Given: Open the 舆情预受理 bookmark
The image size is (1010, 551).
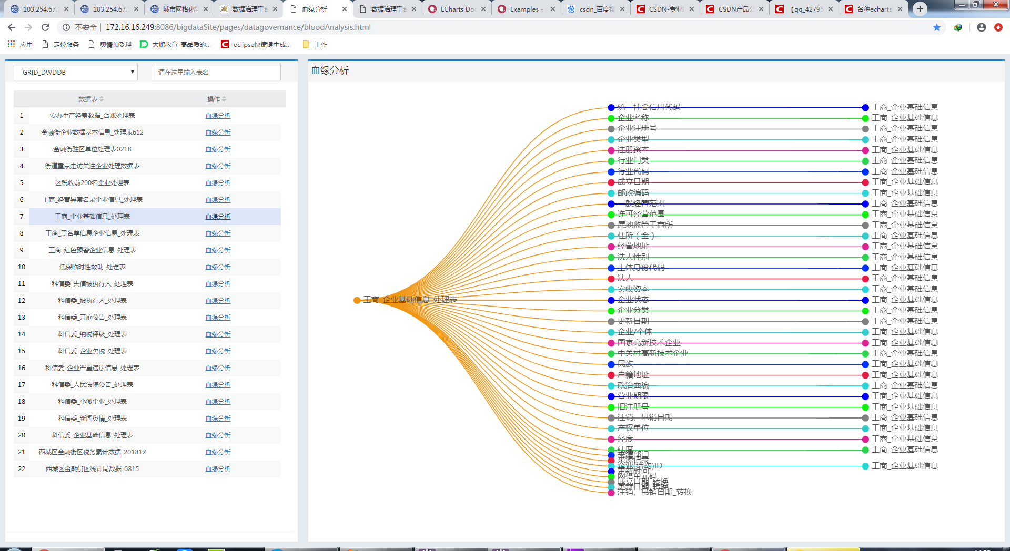Looking at the screenshot, I should click(109, 45).
